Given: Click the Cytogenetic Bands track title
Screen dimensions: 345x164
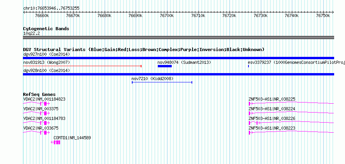Looking at the screenshot, I should tap(46, 29).
